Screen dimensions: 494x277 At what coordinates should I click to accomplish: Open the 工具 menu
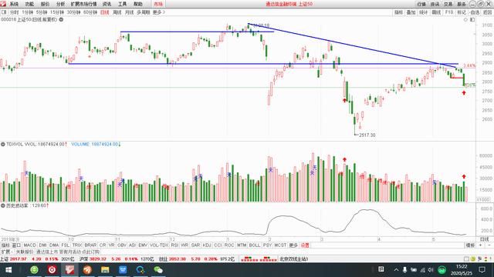[x=122, y=4]
